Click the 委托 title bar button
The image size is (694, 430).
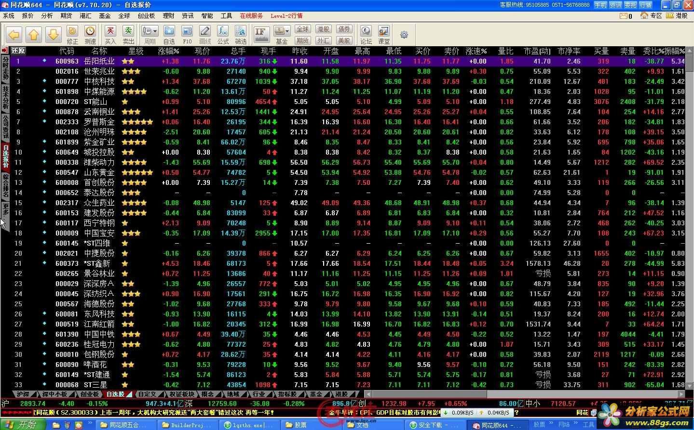coord(630,5)
